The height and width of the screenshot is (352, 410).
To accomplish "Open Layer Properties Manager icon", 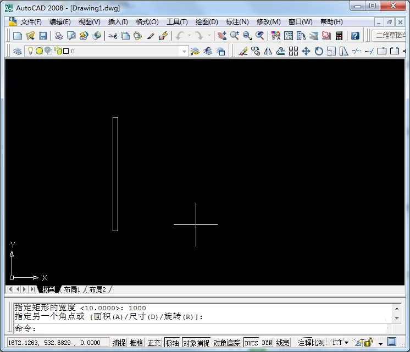I will 17,51.
